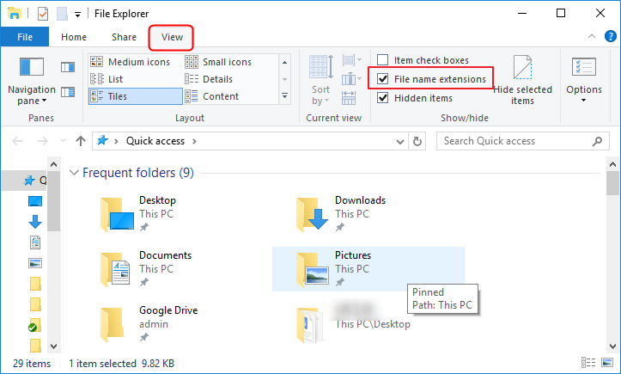
Task: Open the Group by dropdown
Action: click(351, 61)
